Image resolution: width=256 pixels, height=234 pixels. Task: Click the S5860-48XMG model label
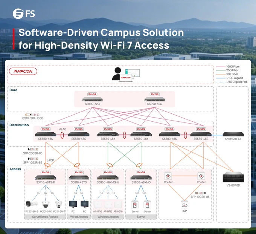point(141,182)
